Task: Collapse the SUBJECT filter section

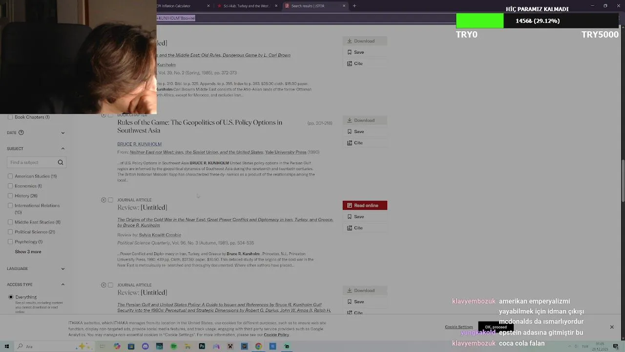Action: tap(62, 149)
